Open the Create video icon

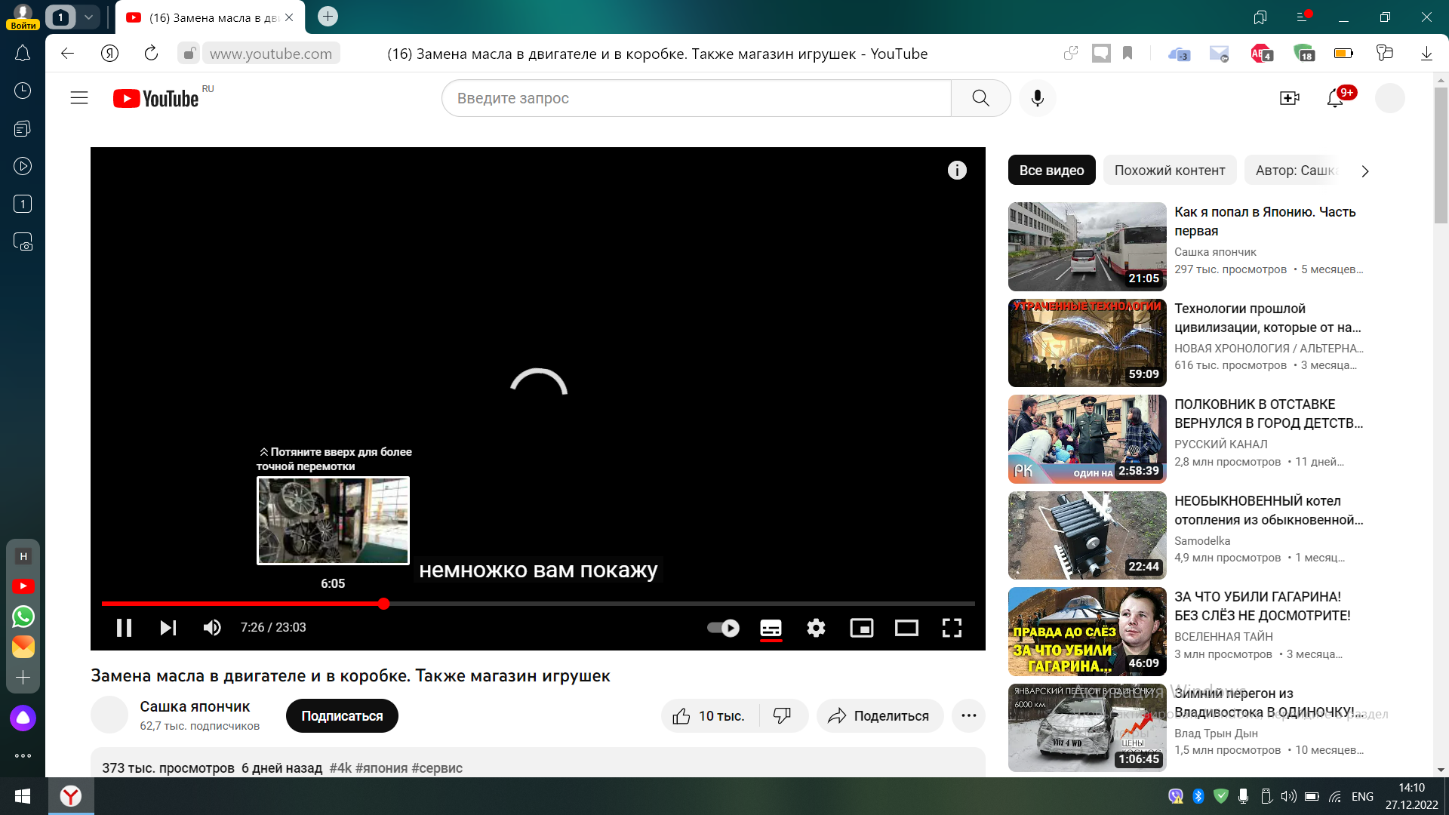pyautogui.click(x=1290, y=98)
